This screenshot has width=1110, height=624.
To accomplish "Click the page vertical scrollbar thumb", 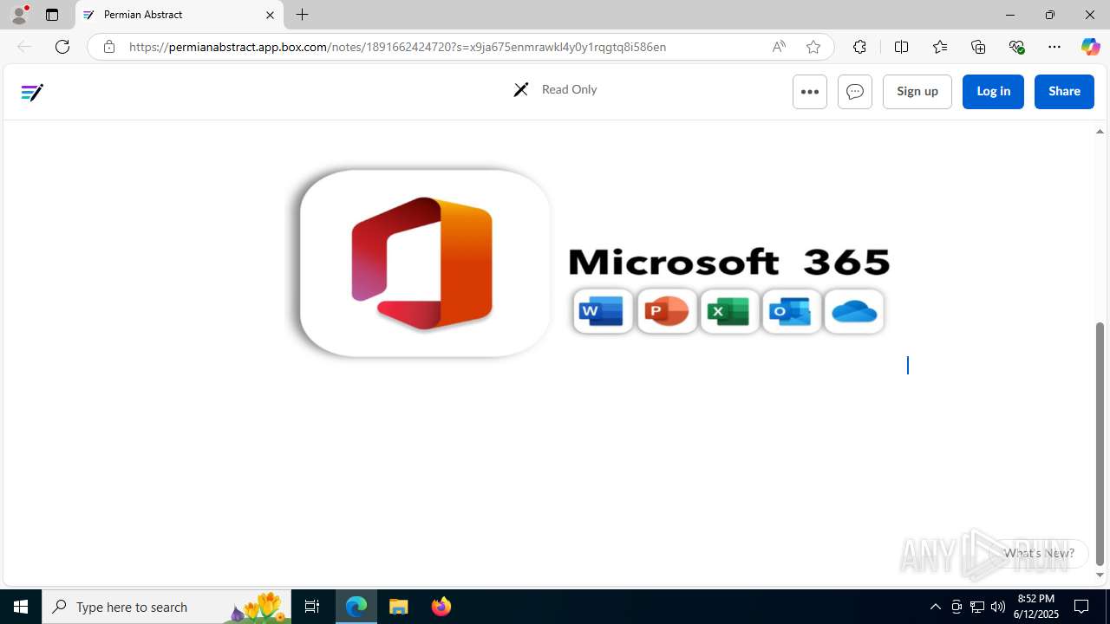I will pos(1100,443).
